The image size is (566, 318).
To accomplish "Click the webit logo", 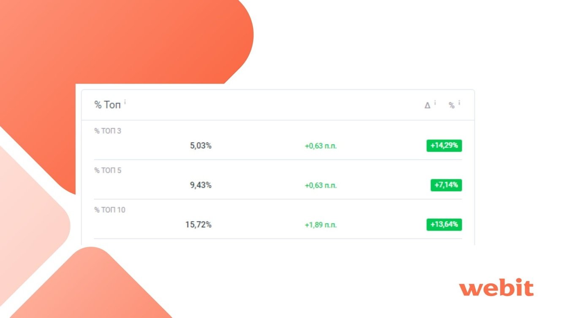I will [x=496, y=288].
